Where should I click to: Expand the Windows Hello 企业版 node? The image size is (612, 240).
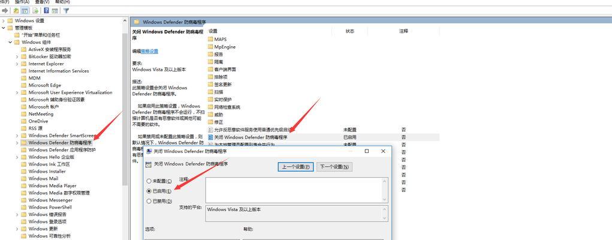tap(17, 157)
